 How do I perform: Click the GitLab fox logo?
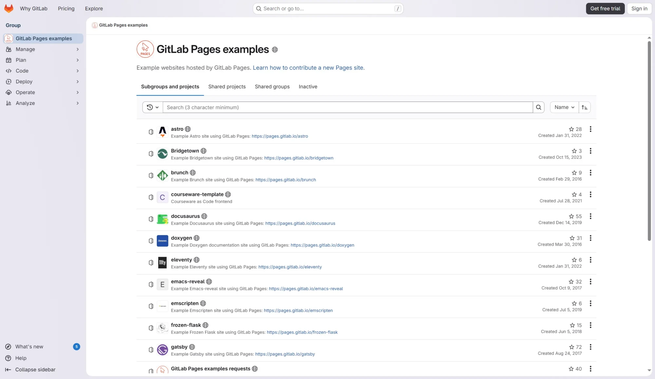[x=9, y=9]
